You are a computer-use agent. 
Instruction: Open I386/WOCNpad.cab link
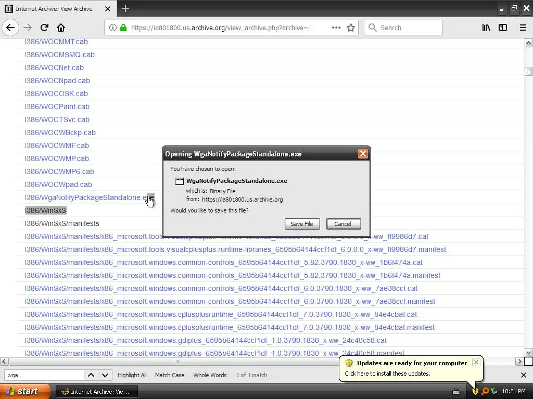click(x=57, y=81)
